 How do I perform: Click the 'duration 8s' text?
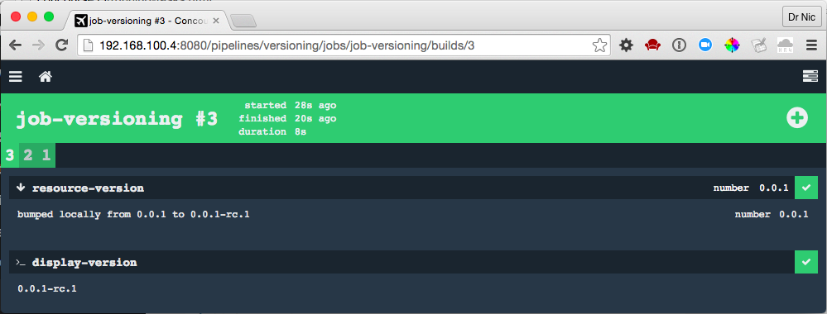click(x=272, y=131)
